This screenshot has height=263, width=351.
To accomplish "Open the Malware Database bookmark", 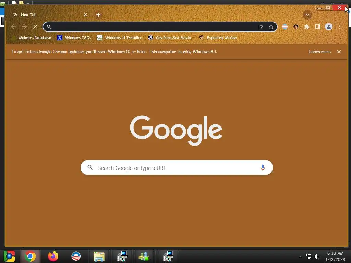I will 32,38.
